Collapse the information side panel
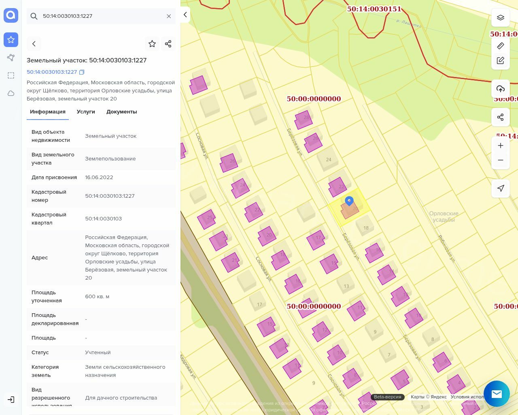This screenshot has height=415, width=518. click(185, 15)
